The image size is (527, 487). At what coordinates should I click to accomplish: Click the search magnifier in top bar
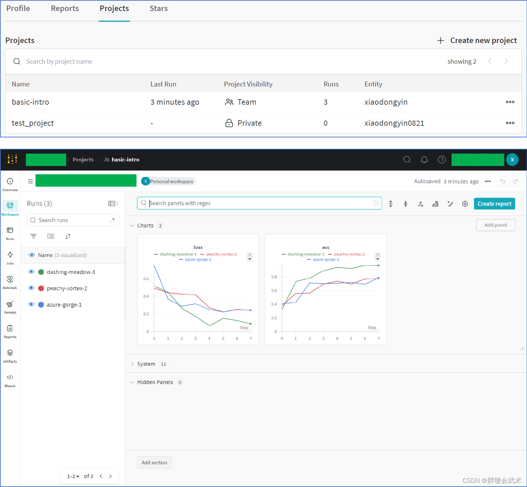[407, 159]
